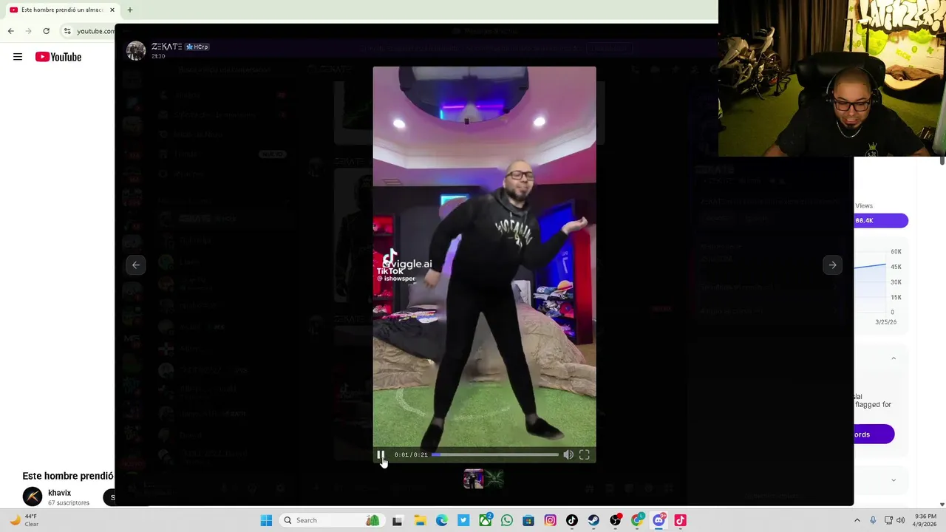Open the Xbox app from taskbar

coord(486,520)
